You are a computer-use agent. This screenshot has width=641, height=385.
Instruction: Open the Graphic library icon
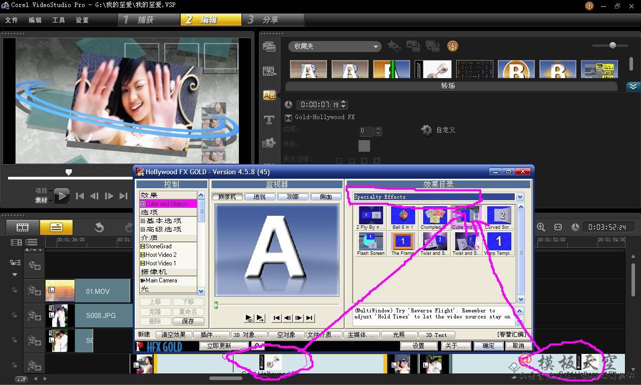(269, 143)
